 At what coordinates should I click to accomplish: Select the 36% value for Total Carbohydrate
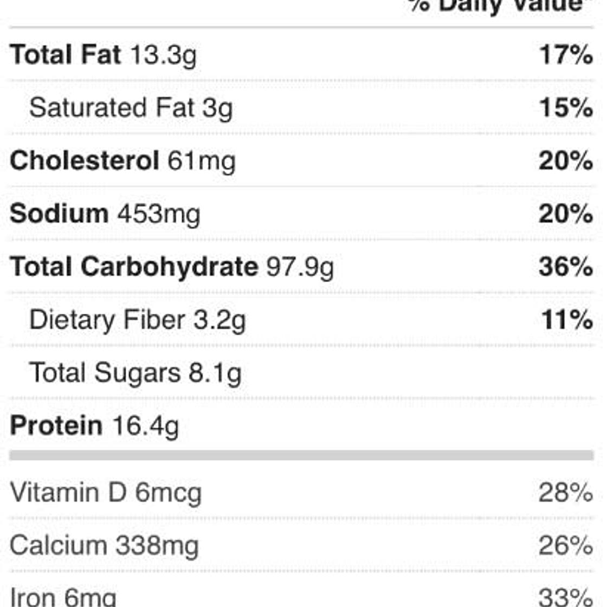pyautogui.click(x=566, y=267)
